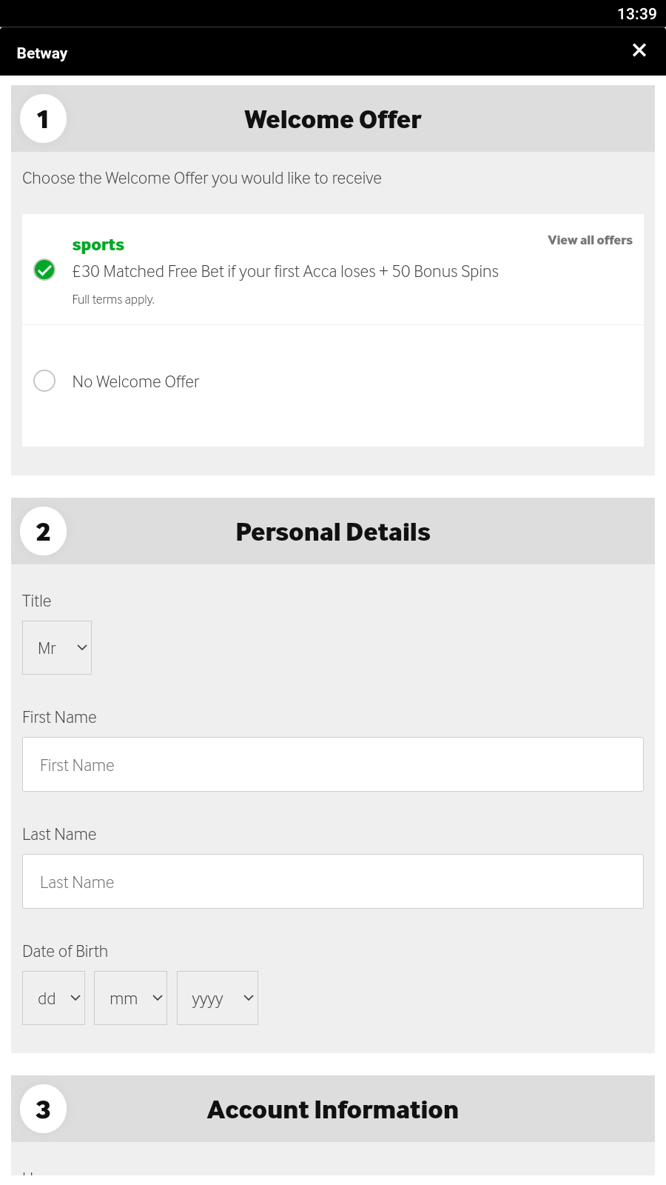The image size is (666, 1185).
Task: Click the Personal Details section header
Action: point(333,532)
